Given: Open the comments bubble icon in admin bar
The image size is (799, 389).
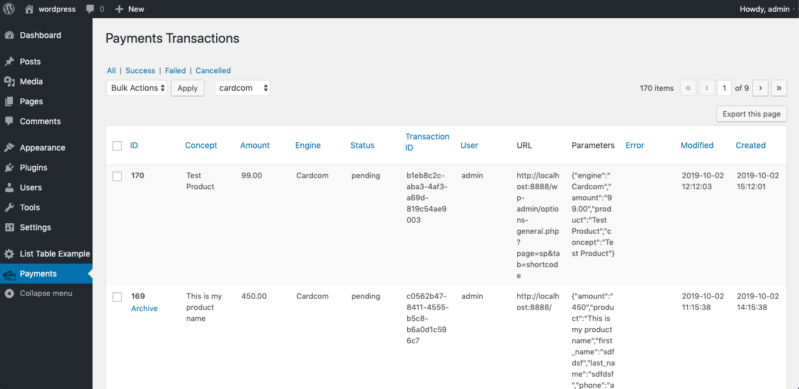Looking at the screenshot, I should [x=90, y=9].
